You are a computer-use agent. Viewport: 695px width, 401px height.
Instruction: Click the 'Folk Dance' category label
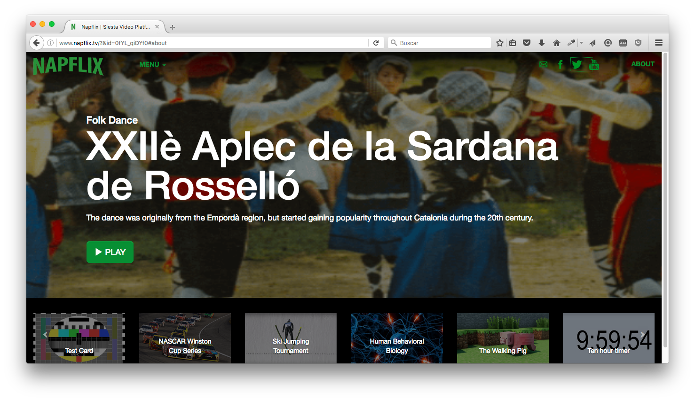(112, 120)
